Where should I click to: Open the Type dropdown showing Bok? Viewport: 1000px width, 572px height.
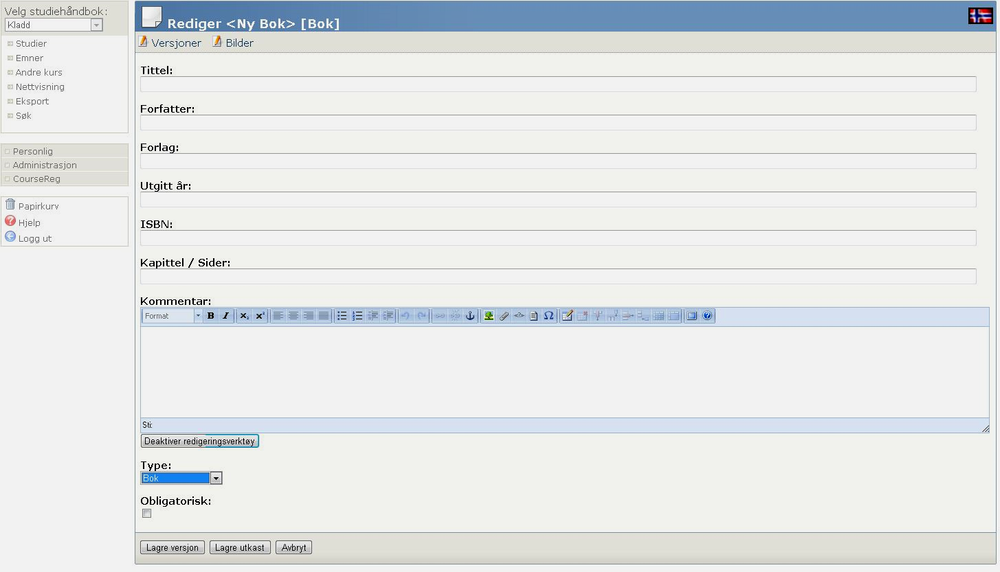(x=181, y=478)
